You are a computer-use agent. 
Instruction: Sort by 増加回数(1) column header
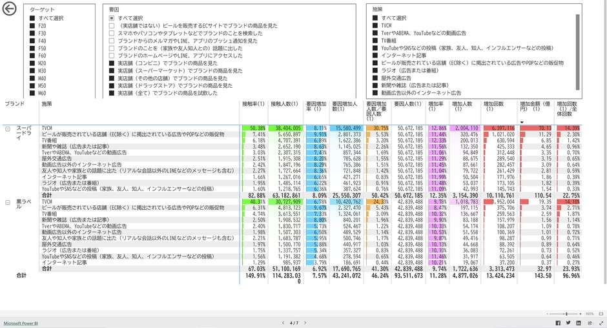tap(494, 106)
